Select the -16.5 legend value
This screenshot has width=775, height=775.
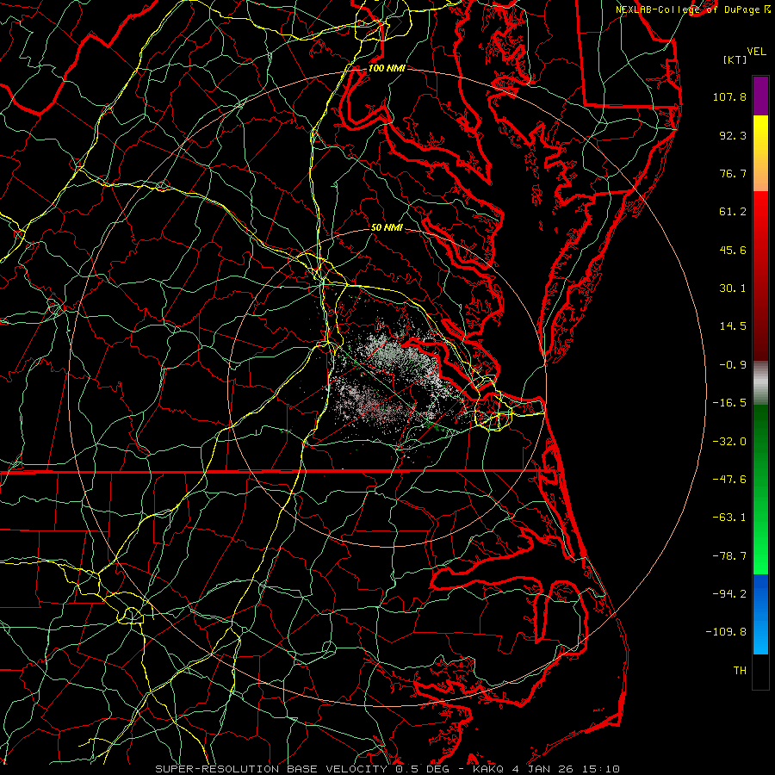[x=729, y=403]
